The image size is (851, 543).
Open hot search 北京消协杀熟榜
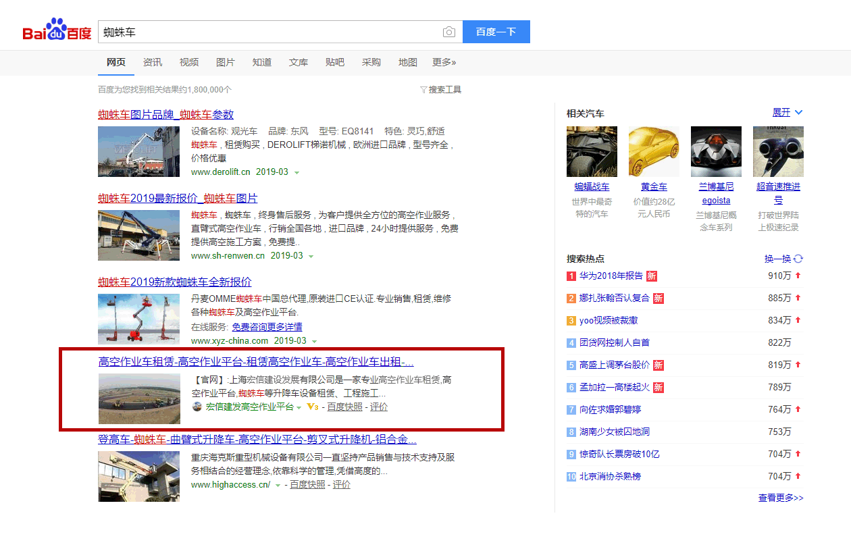coord(610,476)
